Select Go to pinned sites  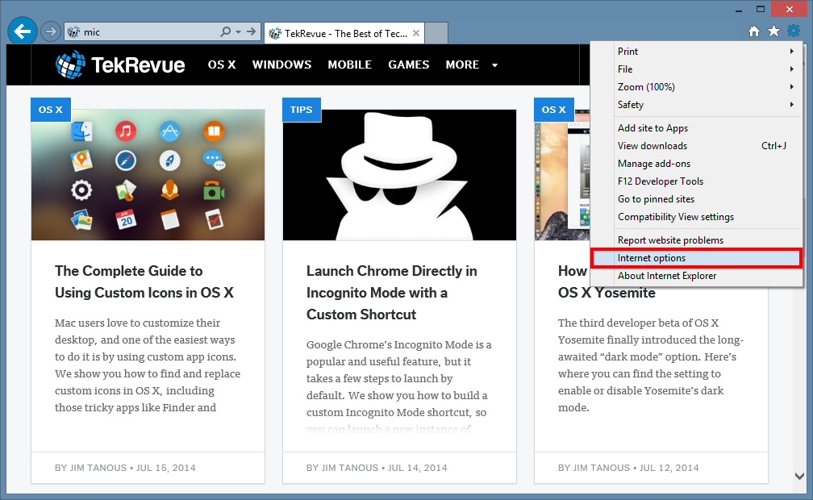696,198
